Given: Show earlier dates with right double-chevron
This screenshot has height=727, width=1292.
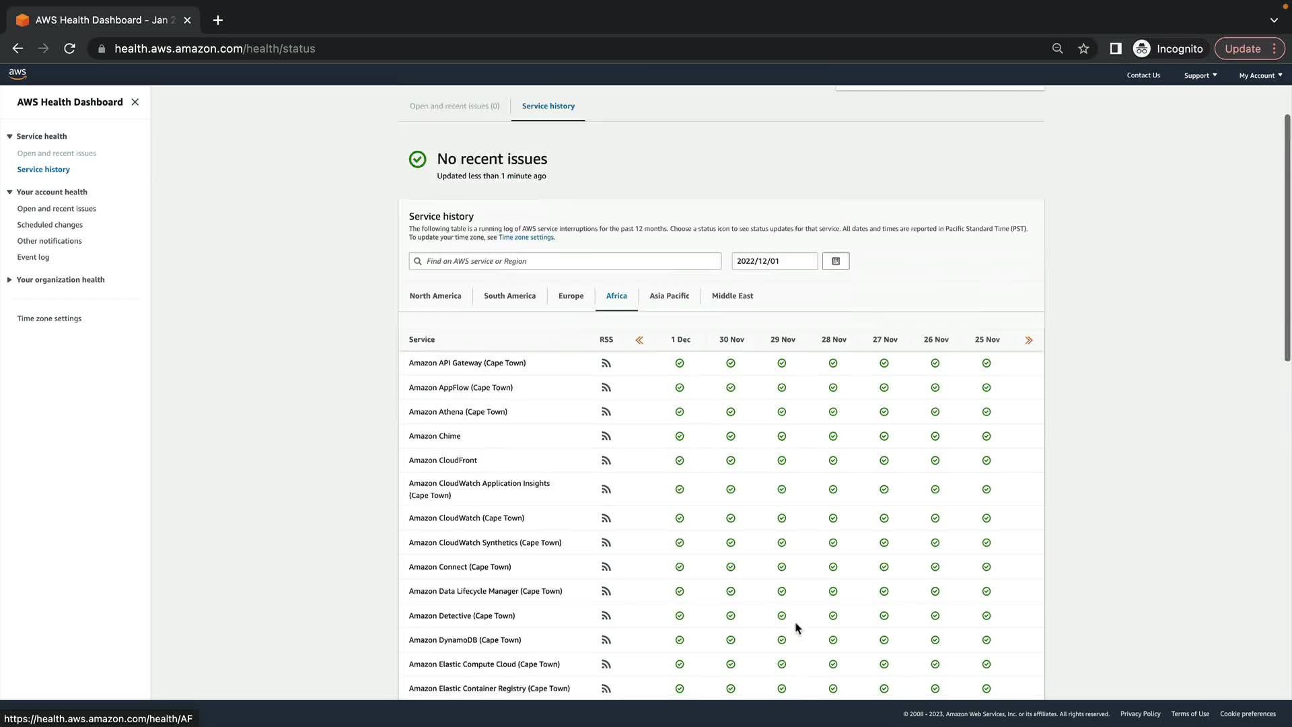Looking at the screenshot, I should pyautogui.click(x=1028, y=340).
